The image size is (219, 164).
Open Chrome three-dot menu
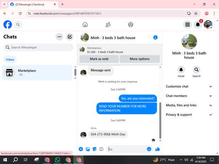(214, 14)
